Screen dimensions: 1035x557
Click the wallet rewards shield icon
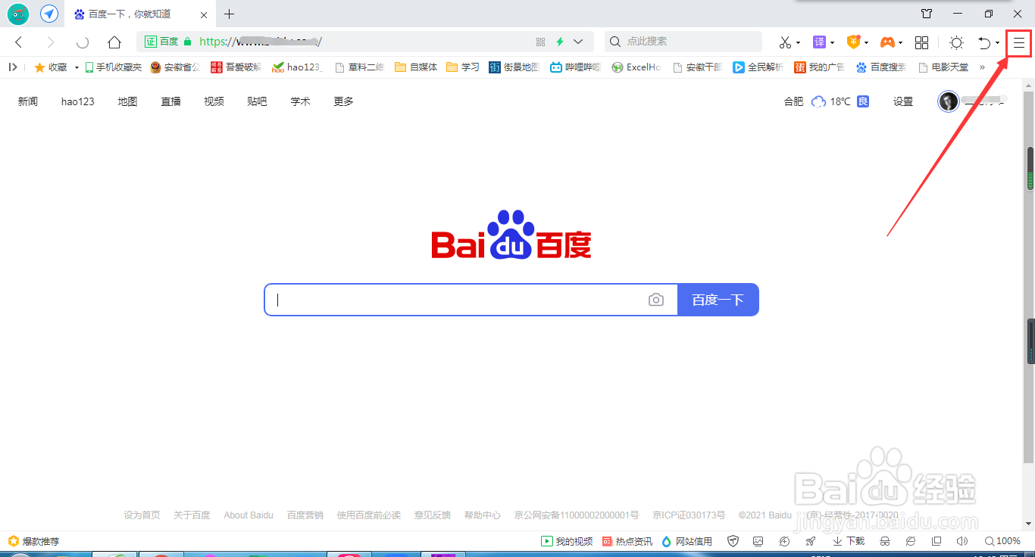854,42
